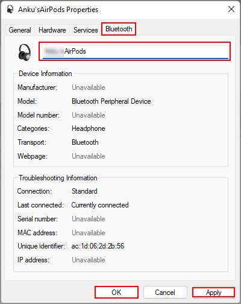Viewport: 241px width, 304px height.
Task: Confirm changes with the OK button
Action: [116, 292]
